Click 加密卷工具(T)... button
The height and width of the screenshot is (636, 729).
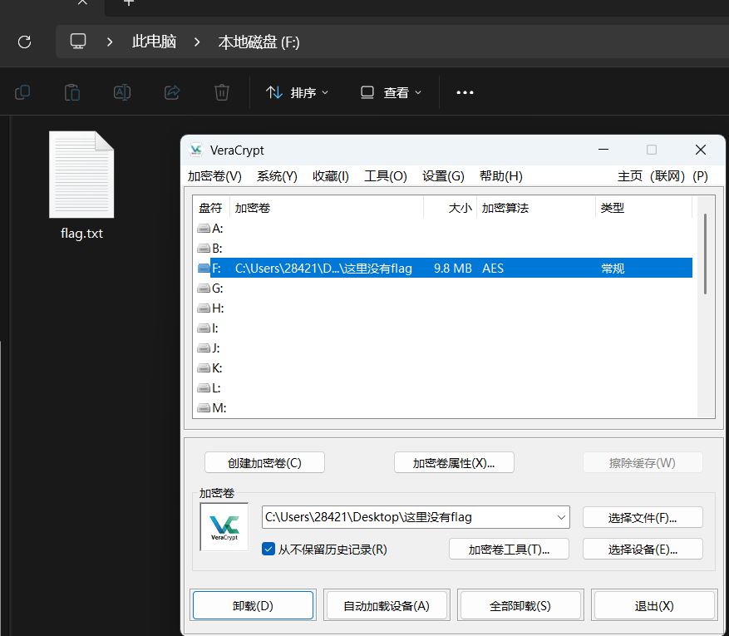[509, 549]
